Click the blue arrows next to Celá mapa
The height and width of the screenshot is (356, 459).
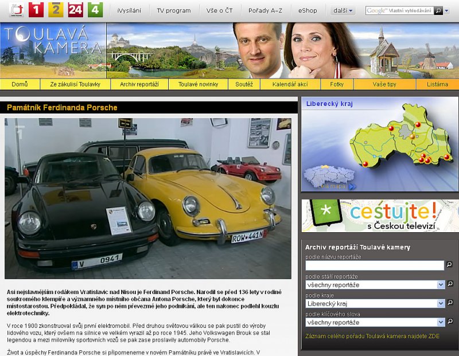(x=352, y=186)
